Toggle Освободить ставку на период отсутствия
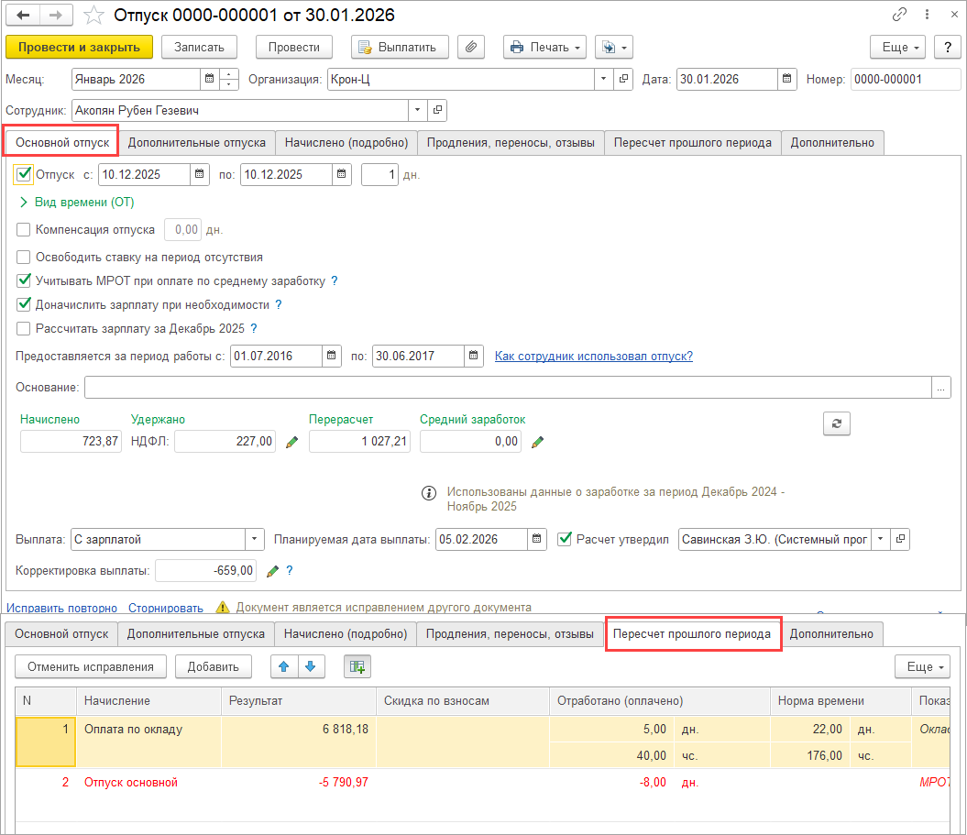Viewport: 967px width, 835px height. pos(24,258)
